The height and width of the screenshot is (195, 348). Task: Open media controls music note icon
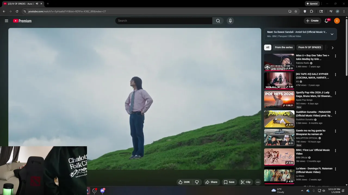pyautogui.click(x=331, y=11)
